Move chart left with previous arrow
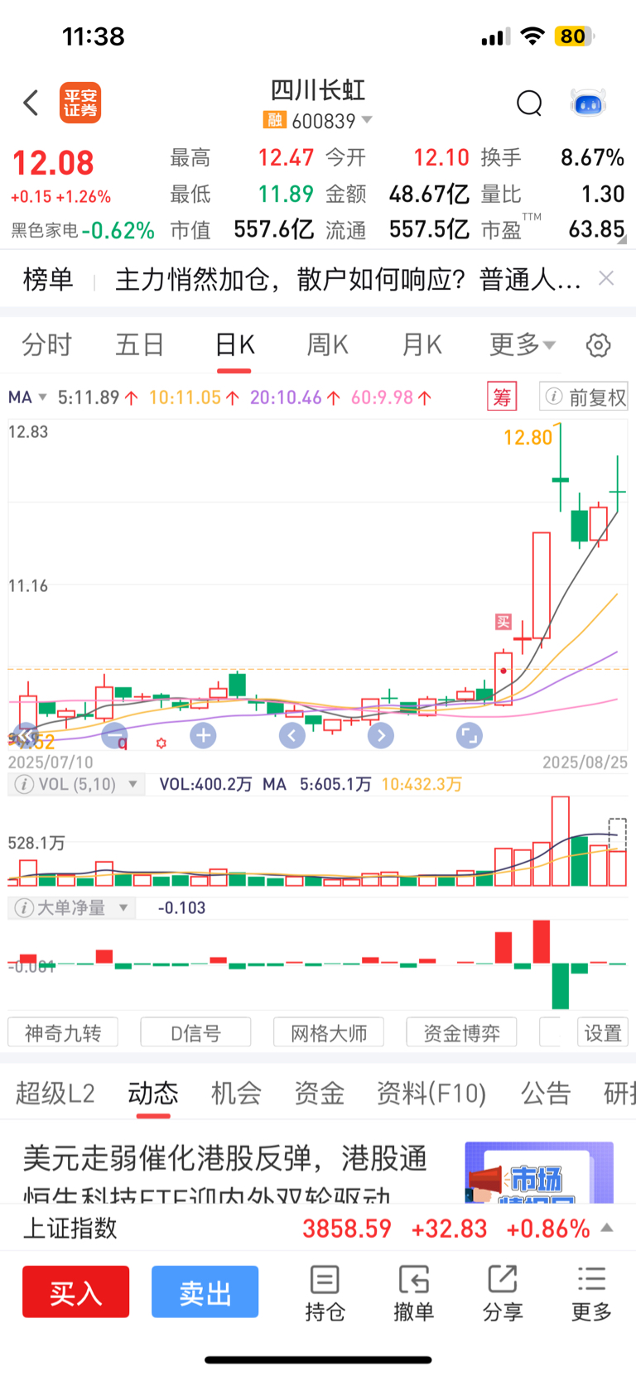Screen dimensions: 636x1376 click(x=291, y=735)
